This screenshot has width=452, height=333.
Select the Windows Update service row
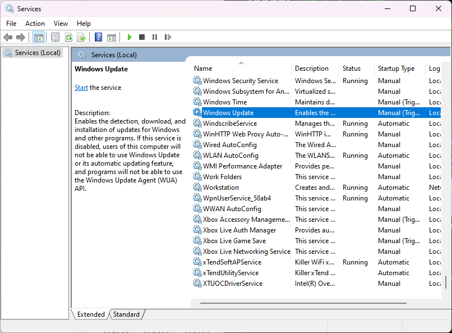(316, 112)
